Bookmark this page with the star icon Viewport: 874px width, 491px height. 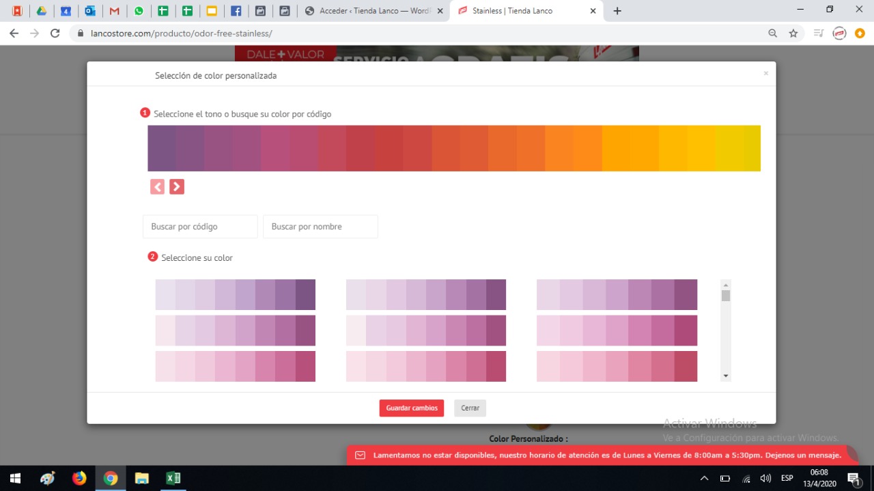(x=793, y=33)
